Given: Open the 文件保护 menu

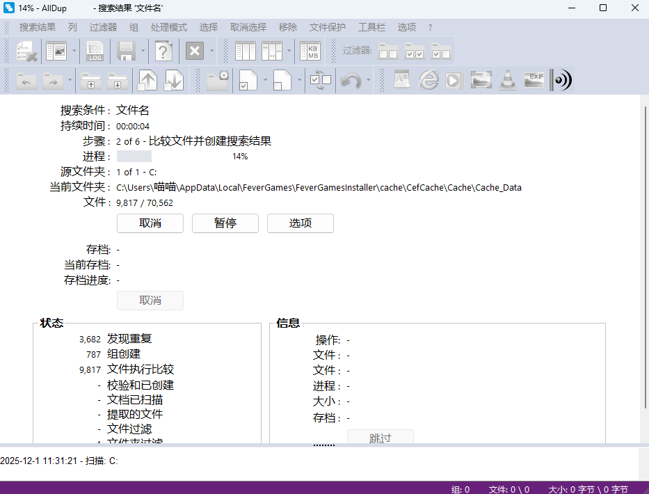Looking at the screenshot, I should [x=327, y=27].
